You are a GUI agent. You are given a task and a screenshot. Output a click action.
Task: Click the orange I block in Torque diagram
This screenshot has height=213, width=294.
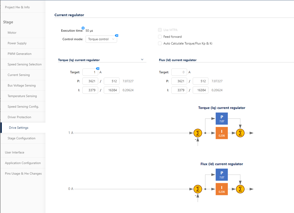[222, 133]
